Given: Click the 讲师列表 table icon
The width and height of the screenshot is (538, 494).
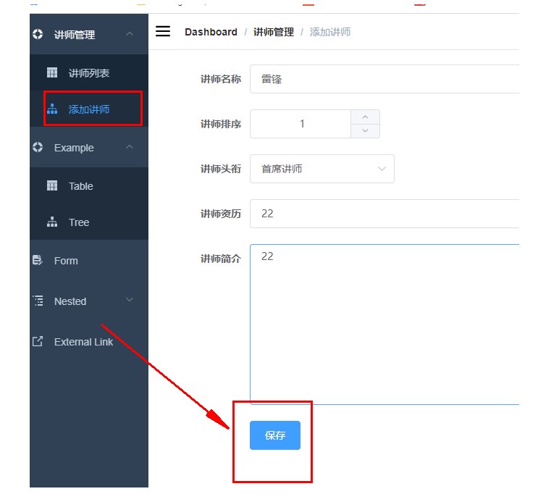Looking at the screenshot, I should tap(52, 72).
